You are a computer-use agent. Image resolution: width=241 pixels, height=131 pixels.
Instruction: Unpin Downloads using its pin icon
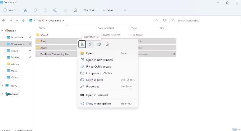pyautogui.click(x=30, y=37)
